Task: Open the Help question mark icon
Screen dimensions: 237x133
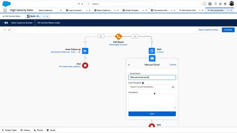Action: [216, 4]
